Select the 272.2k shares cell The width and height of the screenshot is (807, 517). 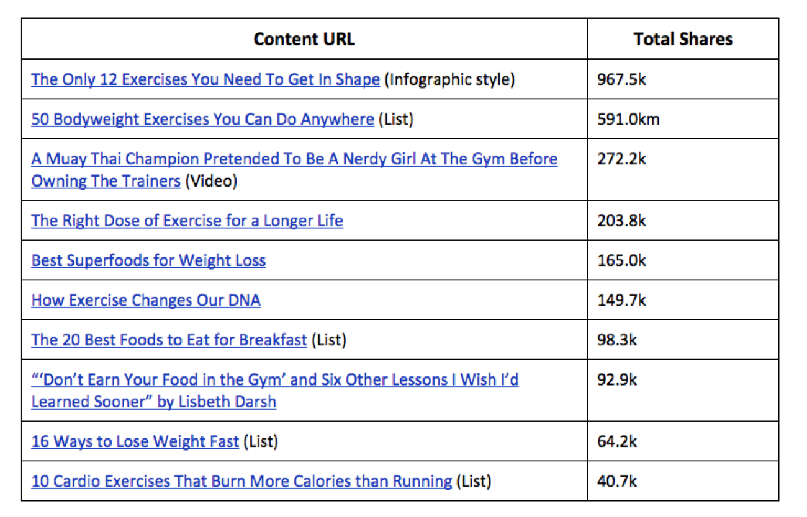point(683,170)
